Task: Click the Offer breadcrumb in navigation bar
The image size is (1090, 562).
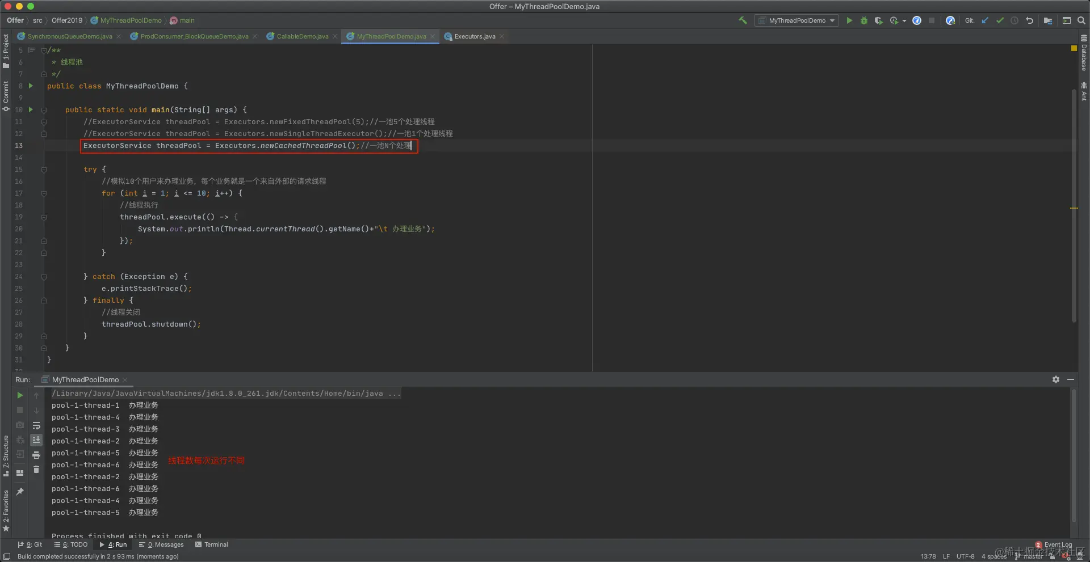Action: tap(15, 20)
